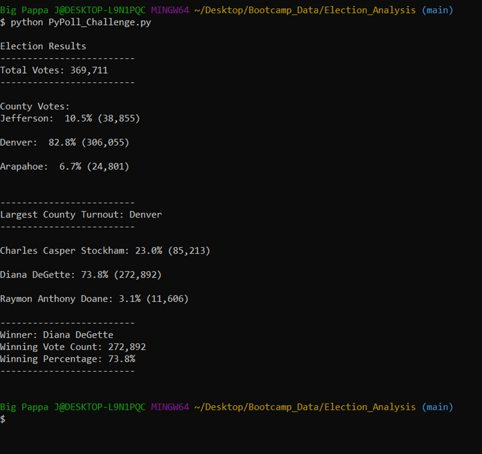482x454 pixels.
Task: Click the Diana DeGette: 73.8% line
Action: pyautogui.click(x=81, y=274)
